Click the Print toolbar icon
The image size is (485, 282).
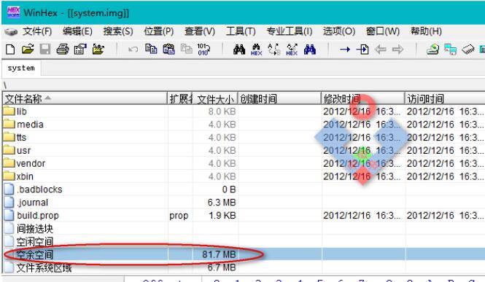pyautogui.click(x=63, y=49)
